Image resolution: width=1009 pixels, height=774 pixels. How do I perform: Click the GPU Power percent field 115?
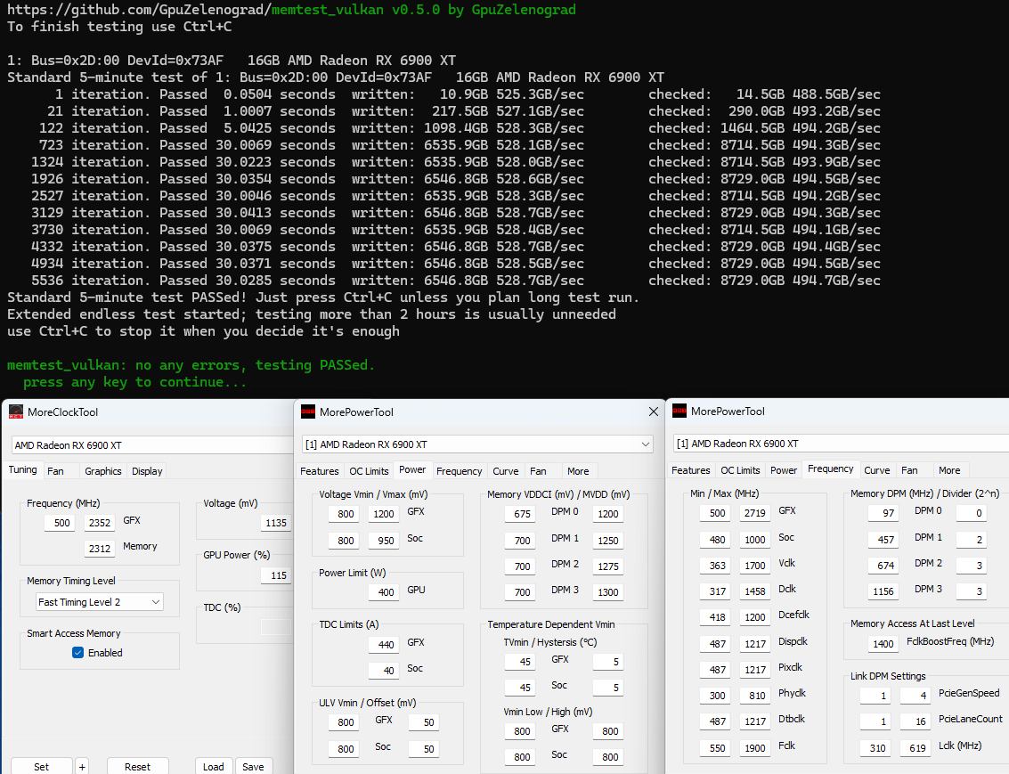[x=275, y=575]
